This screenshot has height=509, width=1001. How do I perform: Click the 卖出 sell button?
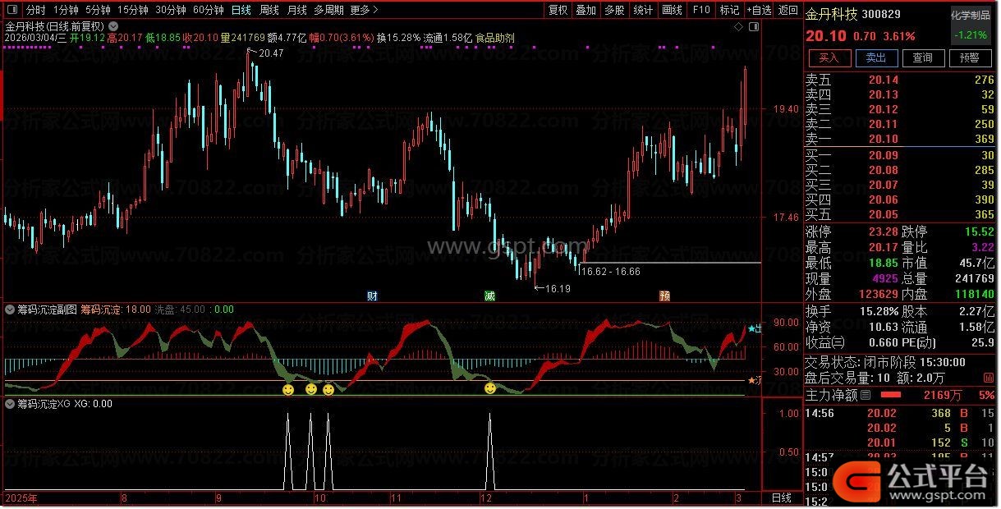click(875, 57)
